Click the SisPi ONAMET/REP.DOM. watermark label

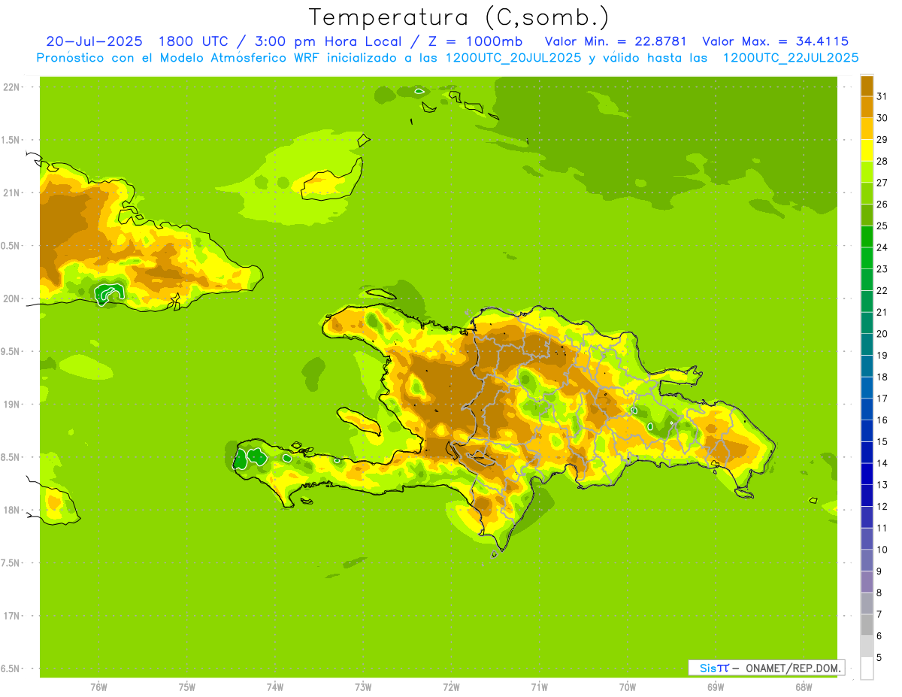(x=766, y=668)
